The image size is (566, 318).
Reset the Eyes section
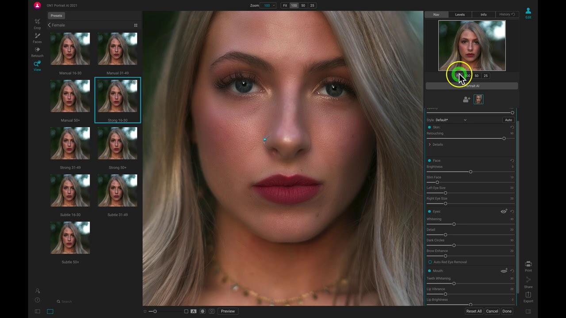coord(512,212)
